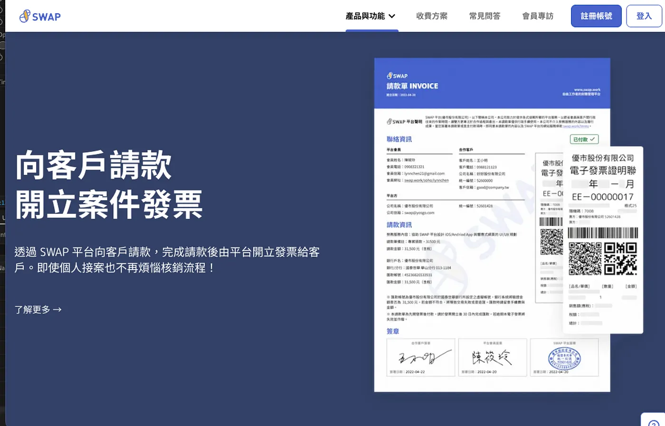Click the EE-00000017 invoice number text
The image size is (665, 426).
click(603, 197)
